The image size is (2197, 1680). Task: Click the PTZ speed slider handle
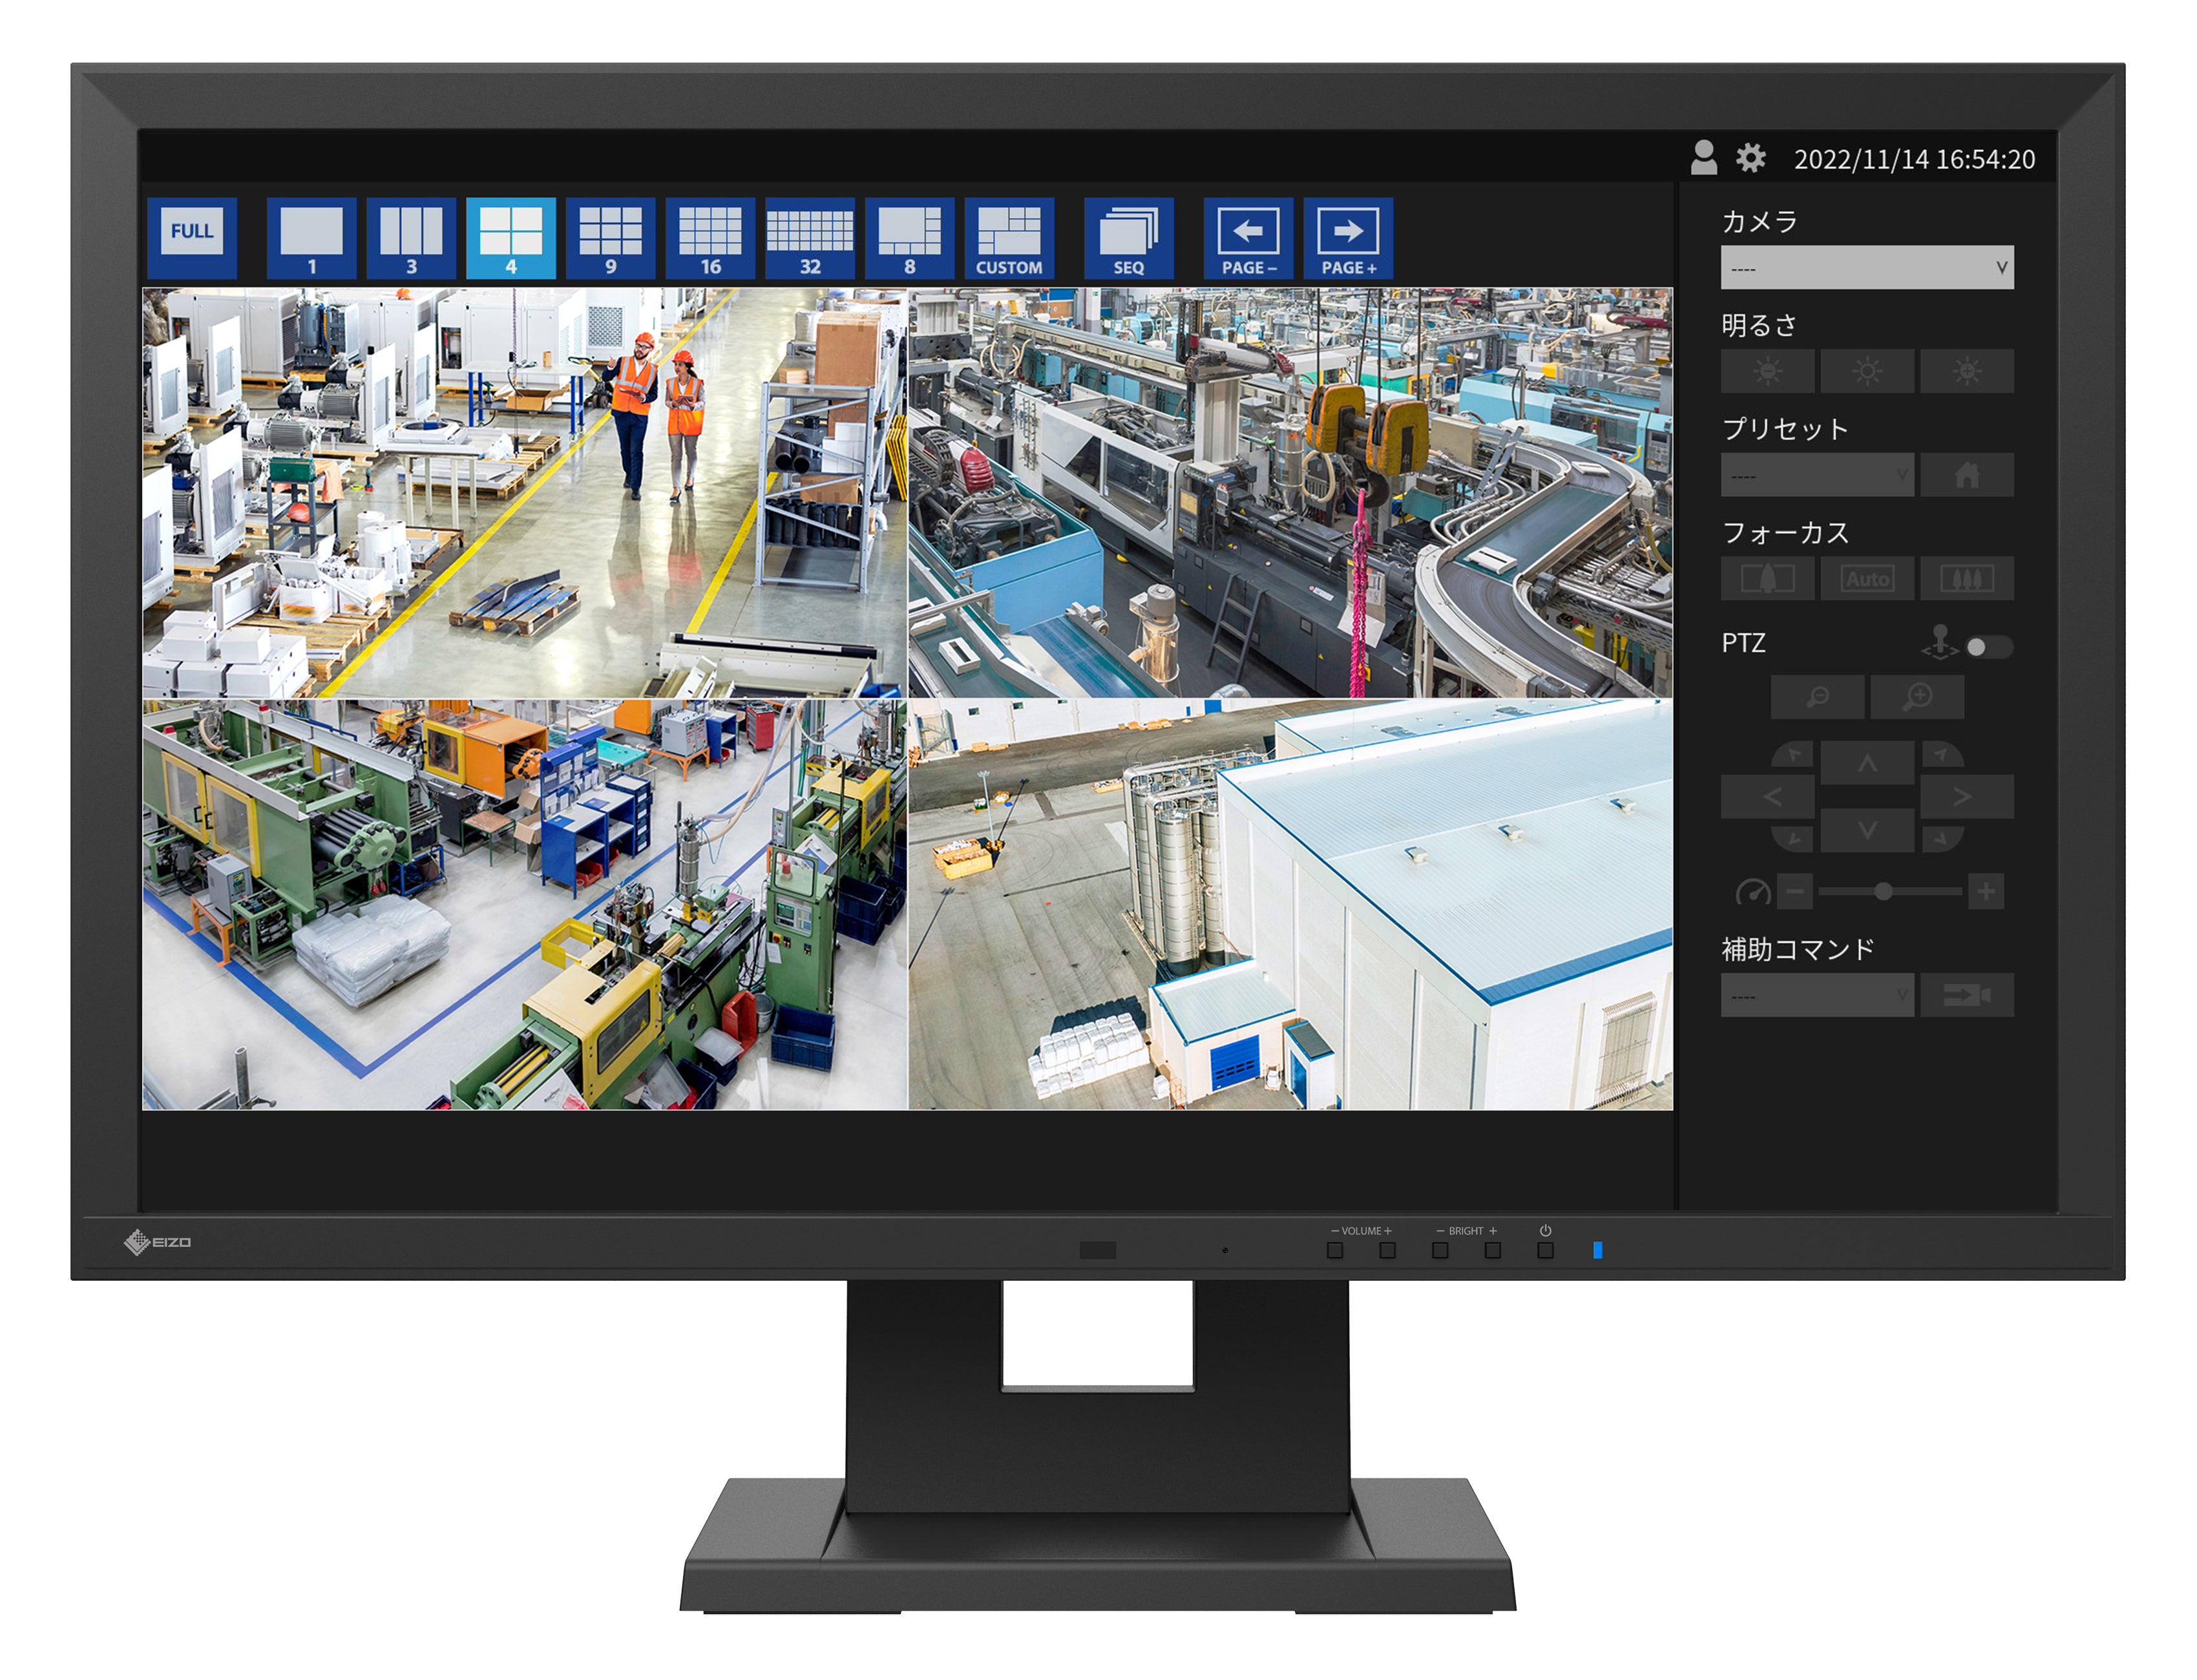1882,891
